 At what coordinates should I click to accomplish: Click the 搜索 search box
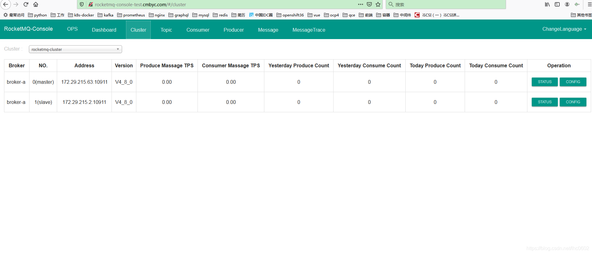pos(446,4)
